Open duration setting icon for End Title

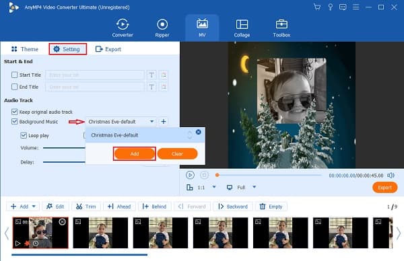pos(164,87)
